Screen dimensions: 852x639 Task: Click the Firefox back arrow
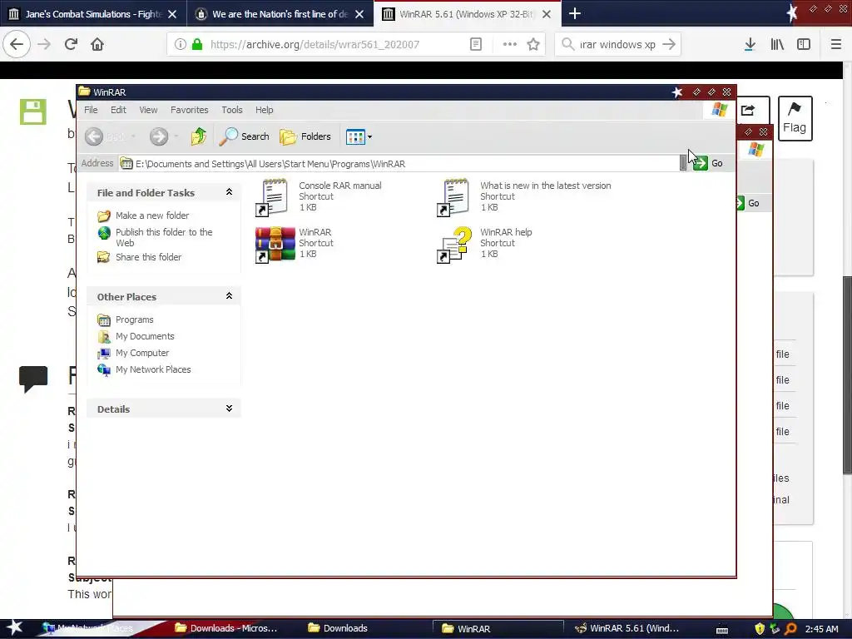[x=17, y=45]
